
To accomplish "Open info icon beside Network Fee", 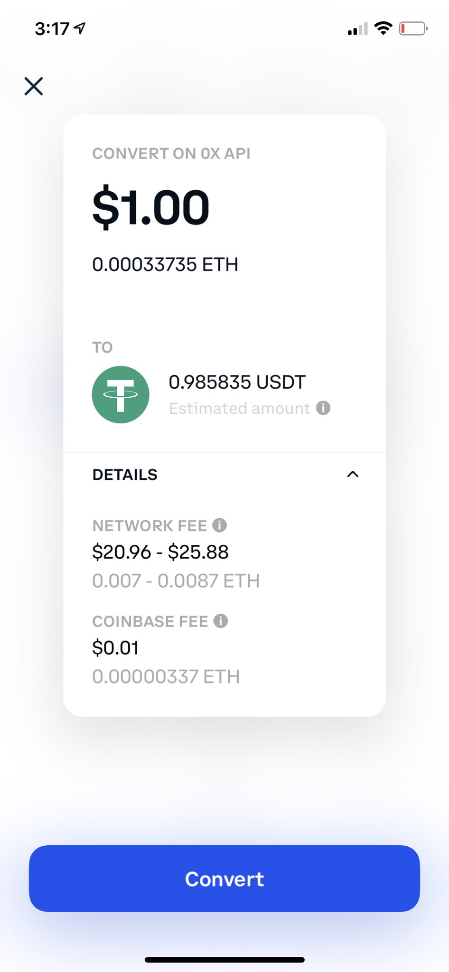I will coord(219,525).
